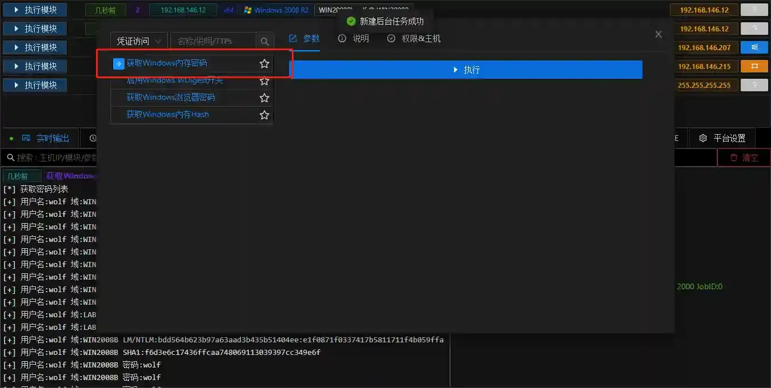Select the 参数 tab
The height and width of the screenshot is (388, 771).
click(x=304, y=38)
